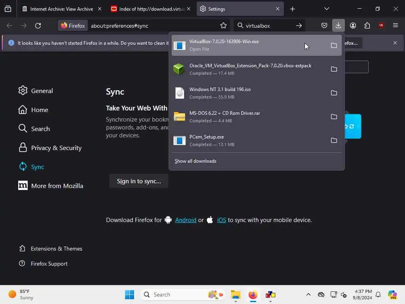Close the Internet Archive tab
This screenshot has height=304, width=405.
pyautogui.click(x=99, y=9)
